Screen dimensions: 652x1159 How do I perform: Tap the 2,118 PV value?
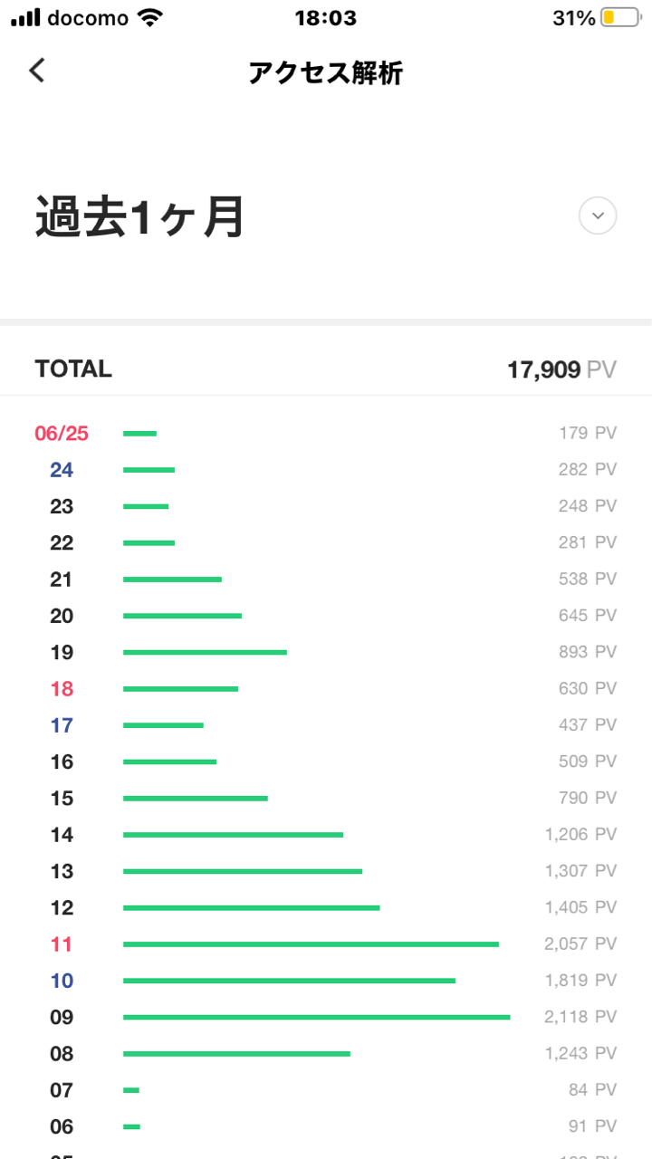pos(580,1017)
